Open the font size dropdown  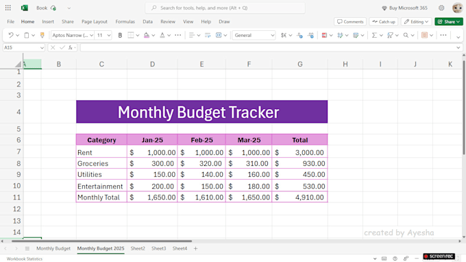[109, 36]
